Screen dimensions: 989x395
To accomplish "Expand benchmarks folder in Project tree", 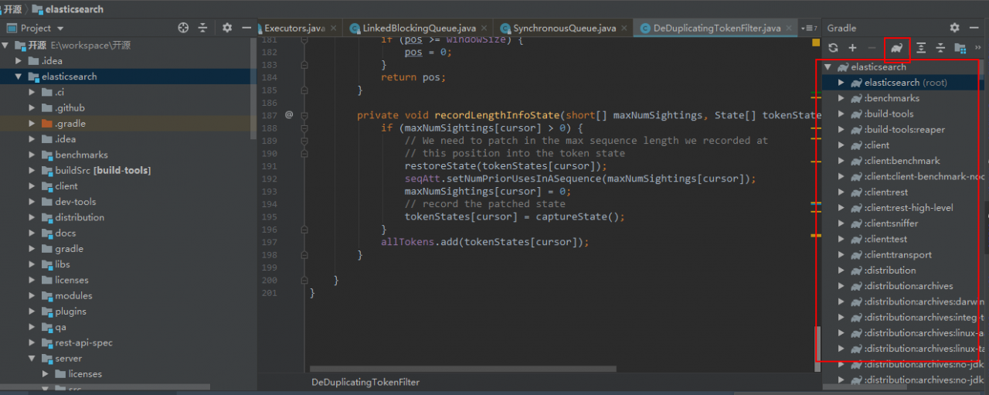I will [x=32, y=155].
